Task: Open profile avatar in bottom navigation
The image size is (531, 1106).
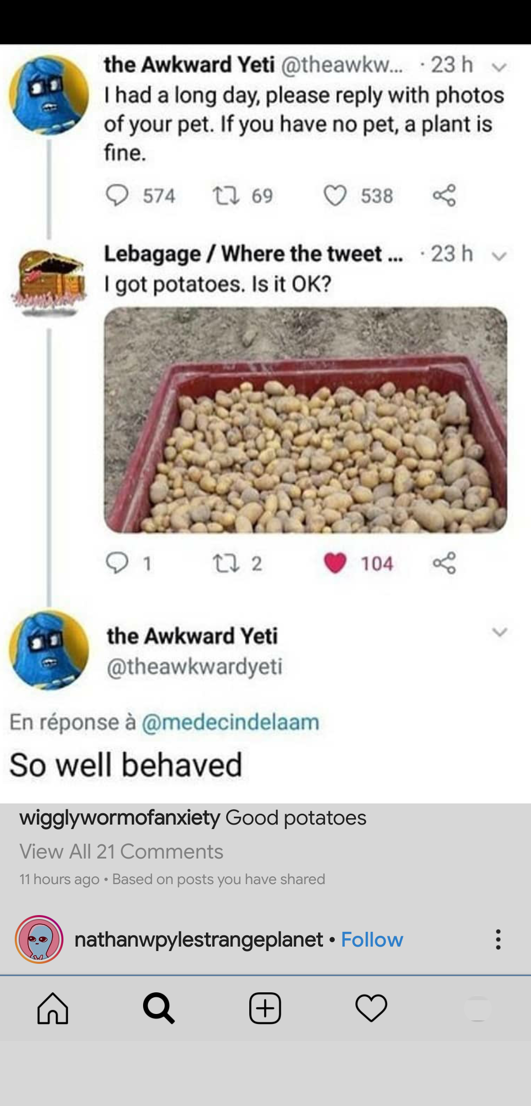Action: click(477, 1008)
